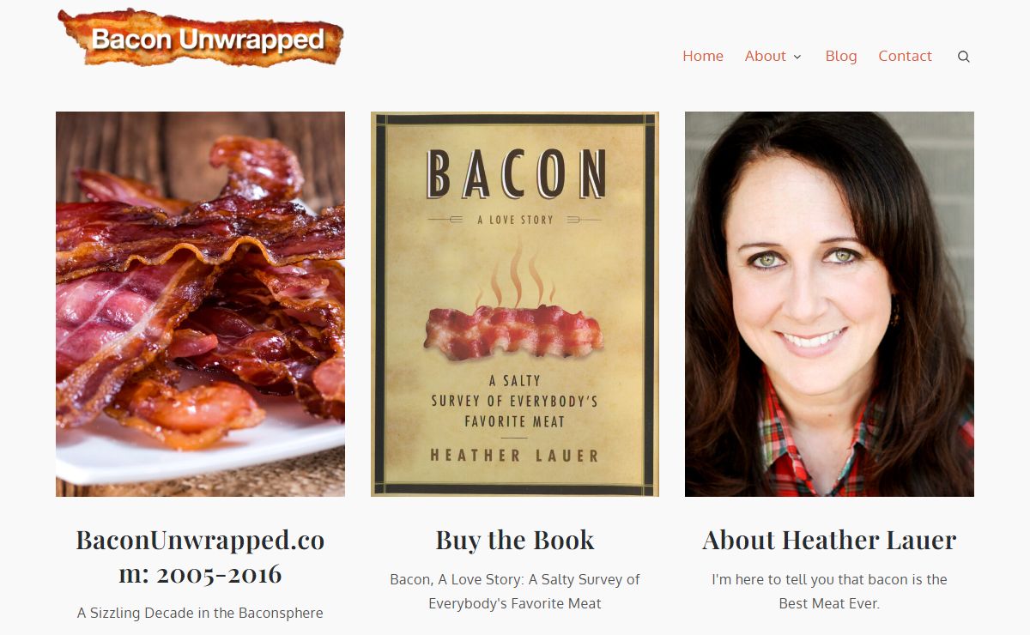The height and width of the screenshot is (635, 1030).
Task: Click the crispy bacon pile photo
Action: pos(200,304)
